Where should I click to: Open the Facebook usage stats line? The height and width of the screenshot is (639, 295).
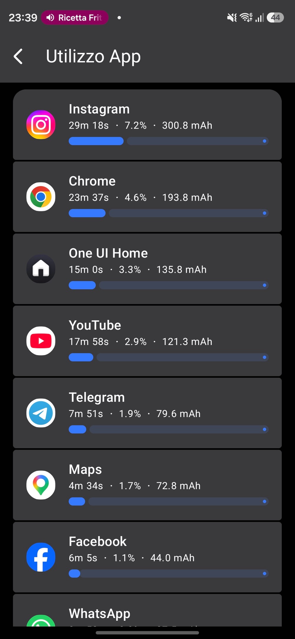pyautogui.click(x=132, y=558)
